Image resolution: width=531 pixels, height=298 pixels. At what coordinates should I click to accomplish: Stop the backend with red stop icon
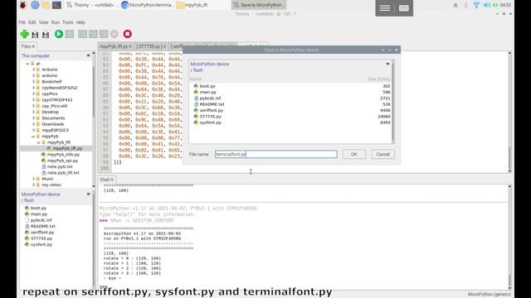(127, 34)
